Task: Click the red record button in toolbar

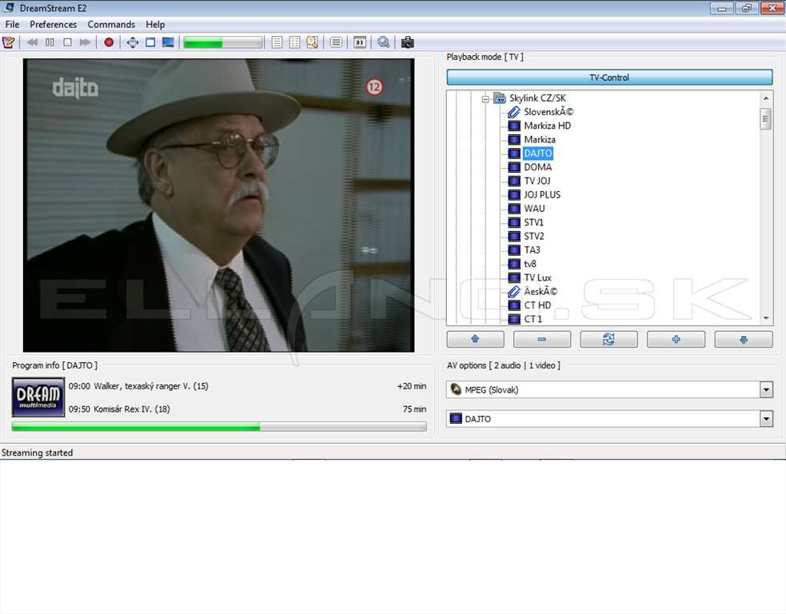Action: click(x=109, y=42)
